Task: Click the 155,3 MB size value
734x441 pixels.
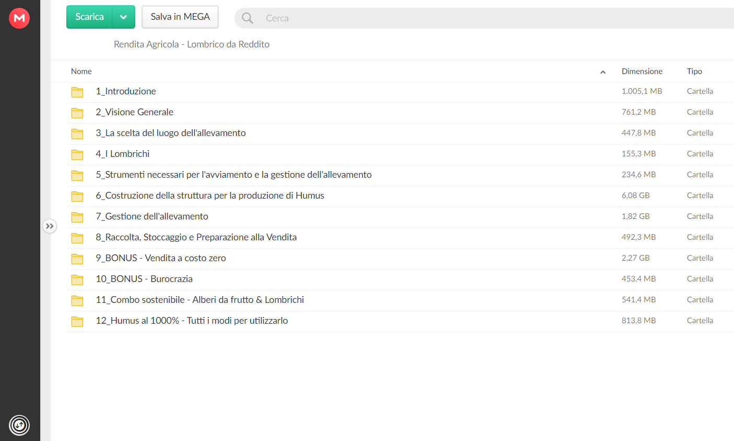Action: click(x=638, y=154)
